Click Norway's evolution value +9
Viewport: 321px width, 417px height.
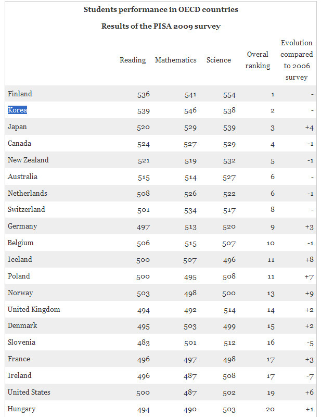click(x=310, y=294)
